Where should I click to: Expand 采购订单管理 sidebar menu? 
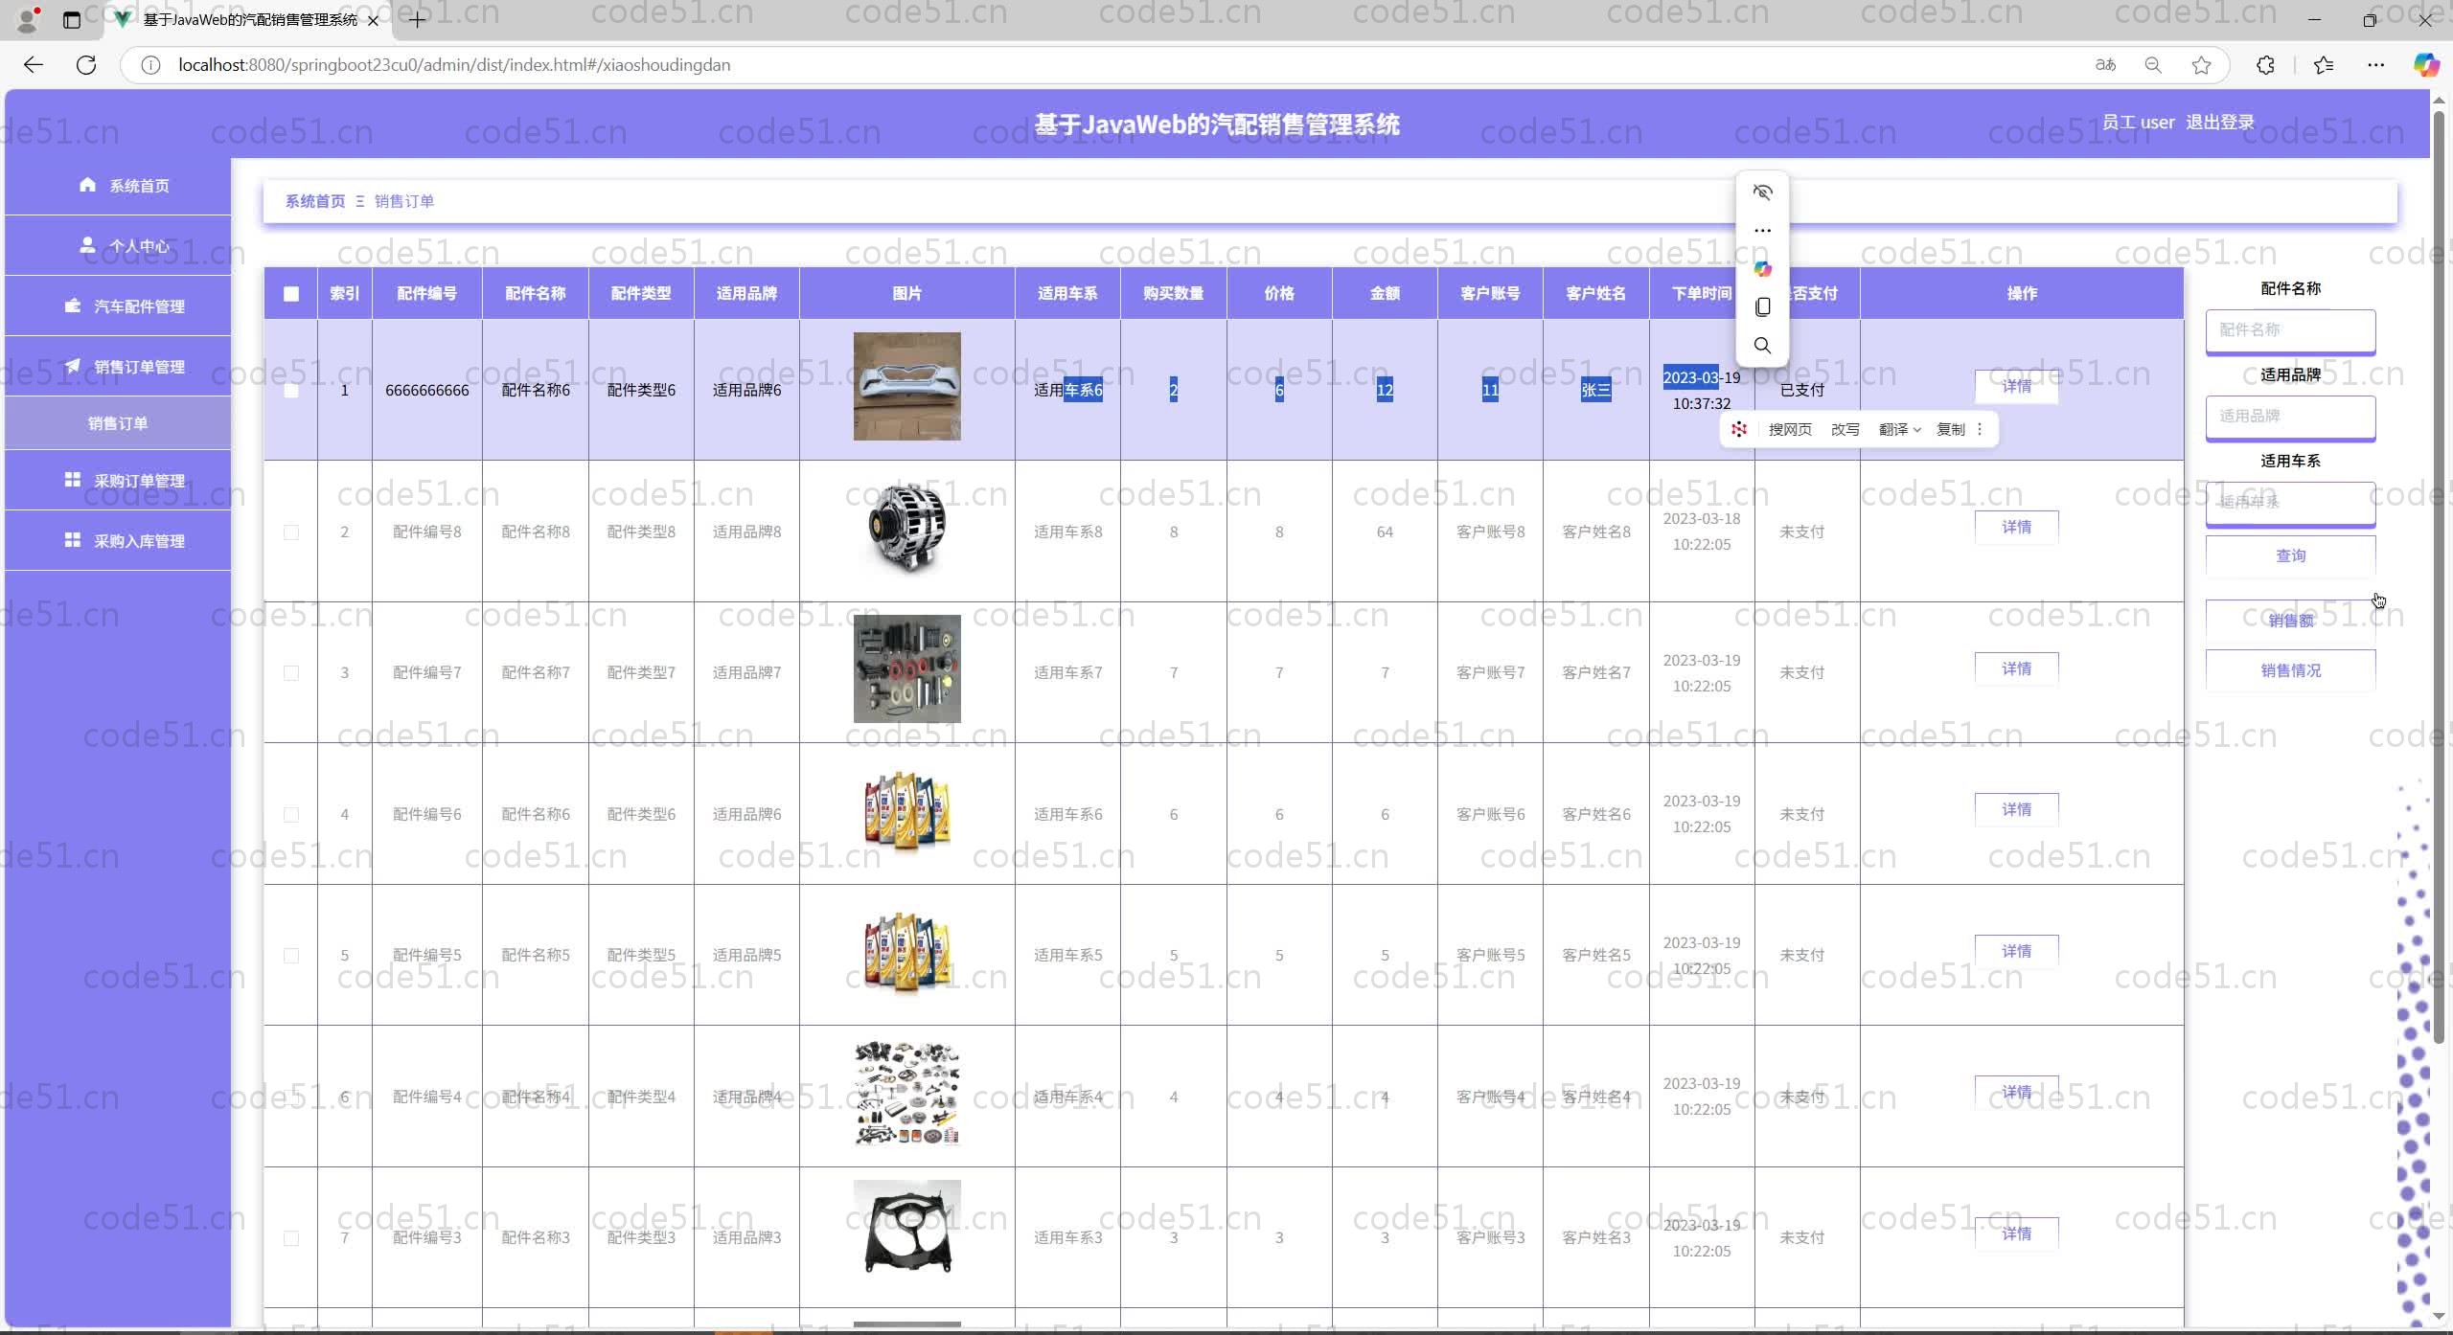pyautogui.click(x=125, y=481)
